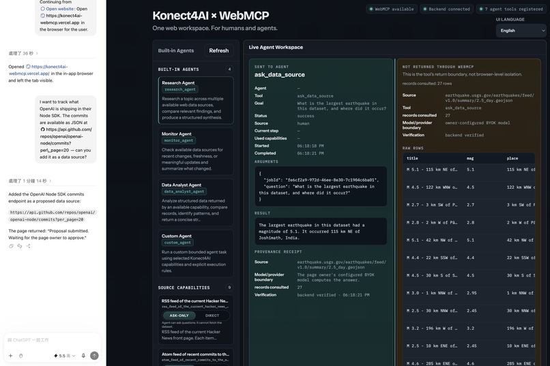Click the 'M 5.1 - 115 km NE of' row title
The height and width of the screenshot is (366, 550).
click(x=432, y=170)
